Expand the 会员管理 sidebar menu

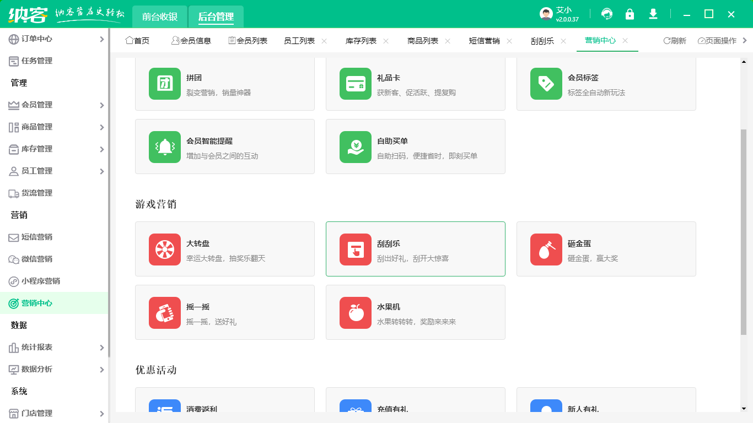53,105
